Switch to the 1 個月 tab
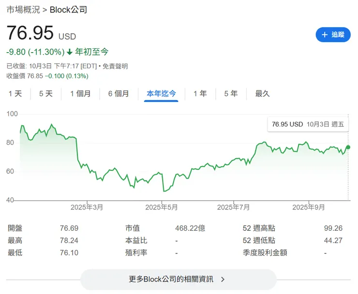358x294 pixels. [x=80, y=94]
